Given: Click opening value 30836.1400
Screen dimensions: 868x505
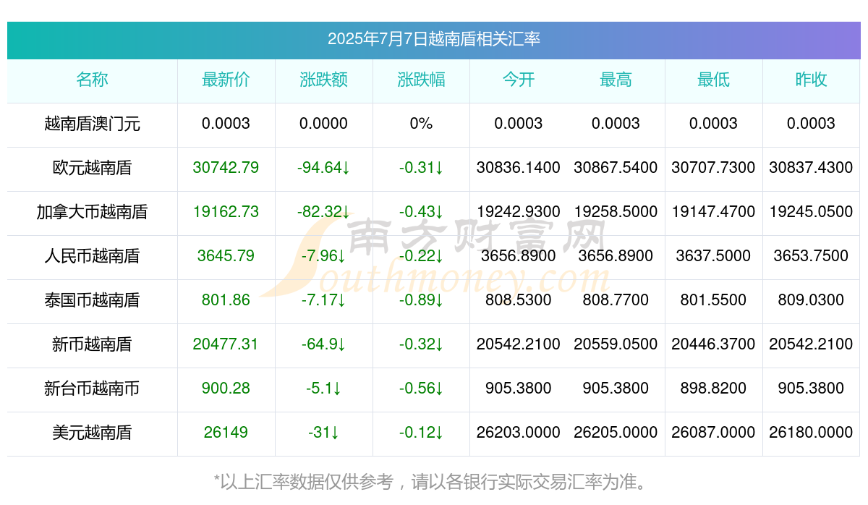Looking at the screenshot, I should [519, 168].
